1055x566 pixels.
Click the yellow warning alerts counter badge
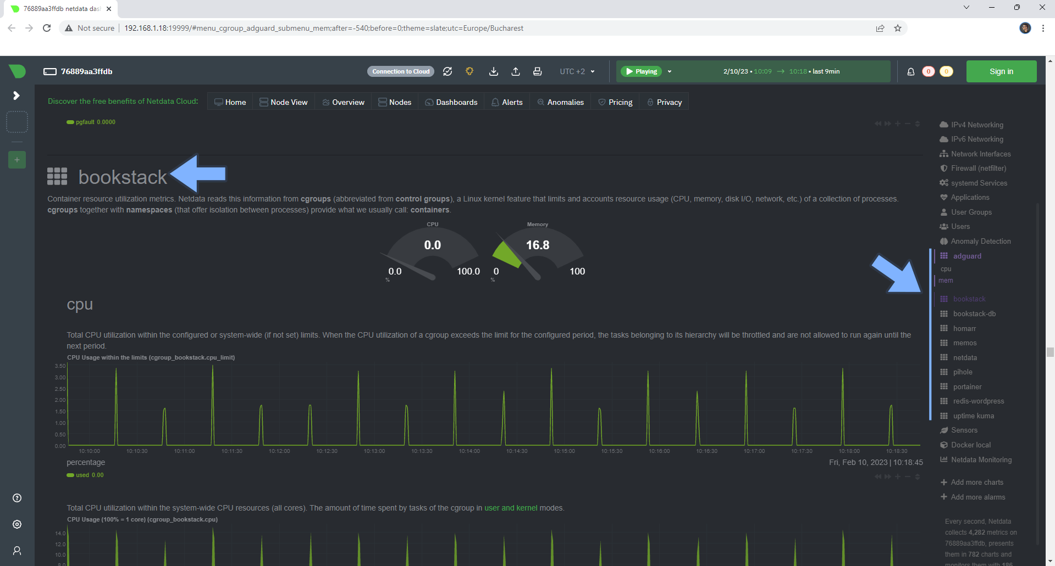pos(946,71)
